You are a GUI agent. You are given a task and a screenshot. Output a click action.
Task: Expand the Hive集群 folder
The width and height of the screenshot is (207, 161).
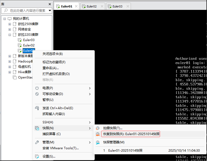point(10,72)
